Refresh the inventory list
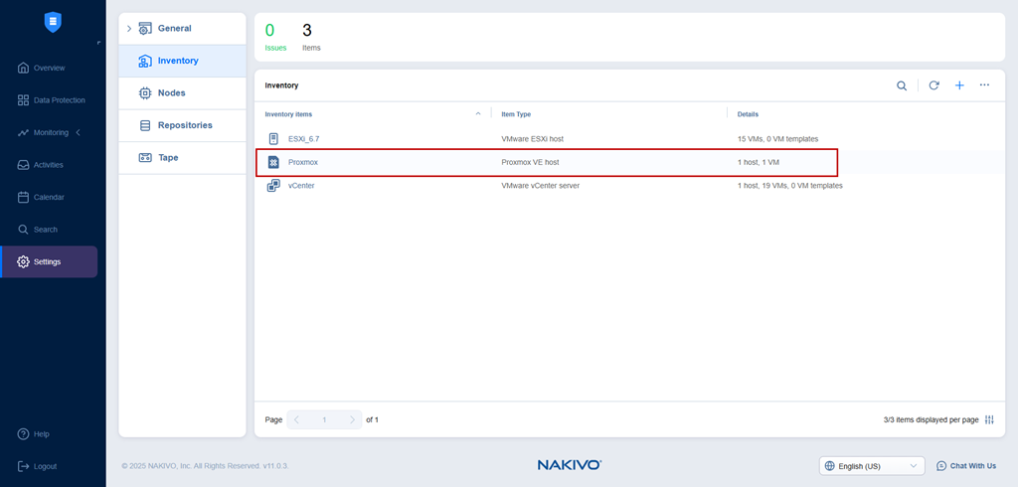Image resolution: width=1018 pixels, height=487 pixels. (x=933, y=85)
